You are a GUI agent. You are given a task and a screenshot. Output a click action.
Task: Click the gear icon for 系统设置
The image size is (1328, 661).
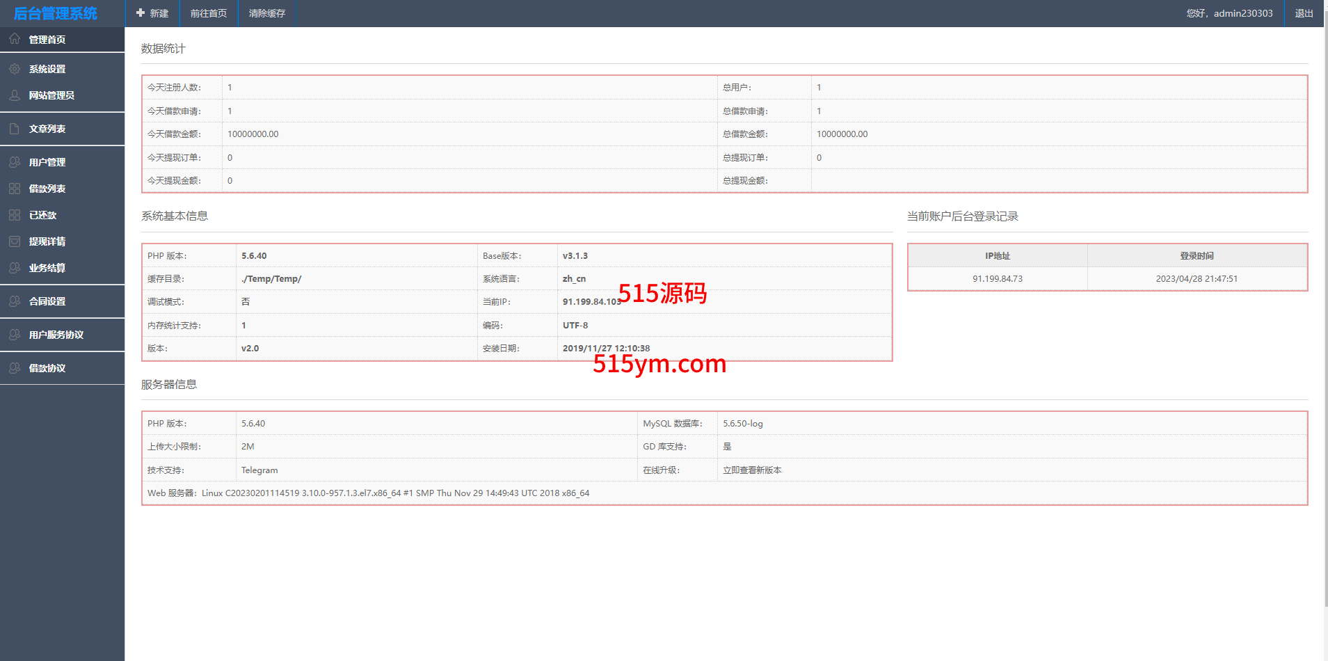15,69
